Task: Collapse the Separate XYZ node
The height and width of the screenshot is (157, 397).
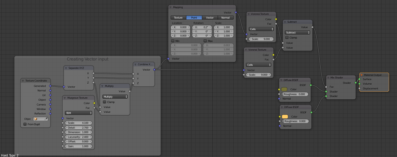Action: [x=66, y=68]
